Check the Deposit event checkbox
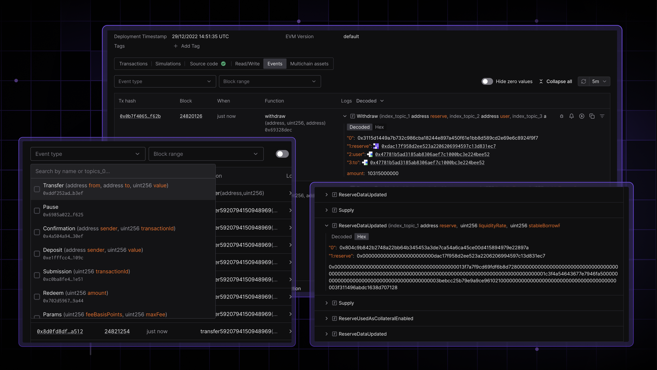This screenshot has width=657, height=370. click(x=37, y=254)
